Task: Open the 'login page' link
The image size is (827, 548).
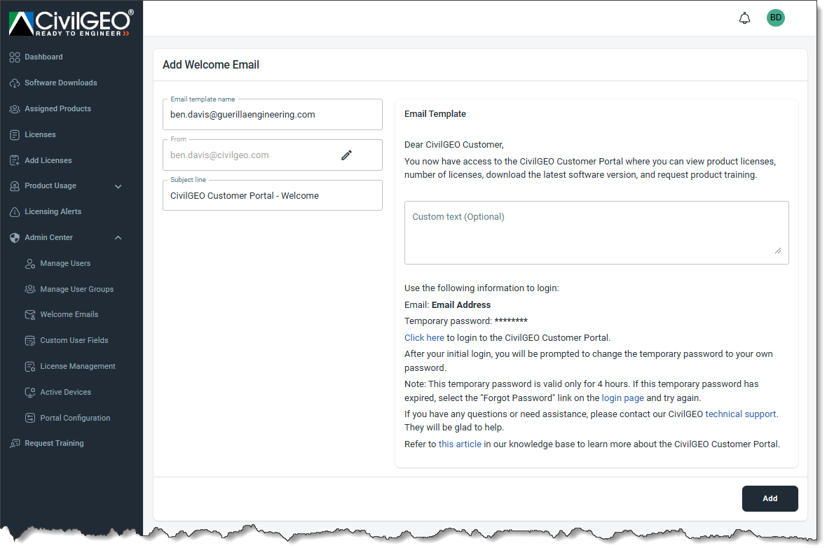Action: (x=622, y=398)
